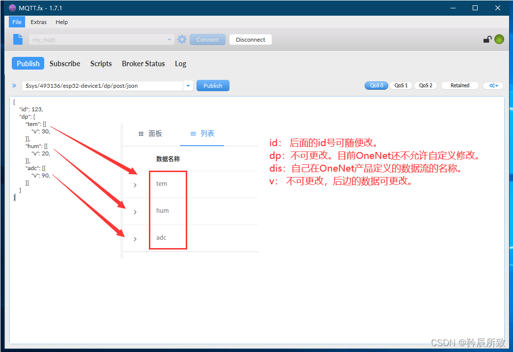This screenshot has width=513, height=352.
Task: Click the topic field with $sys/493136 path
Action: [x=102, y=86]
